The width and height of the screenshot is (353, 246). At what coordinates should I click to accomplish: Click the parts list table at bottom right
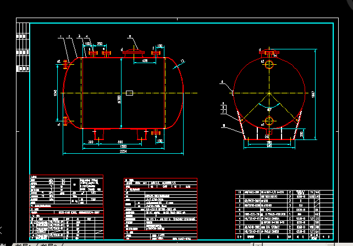click(284, 215)
